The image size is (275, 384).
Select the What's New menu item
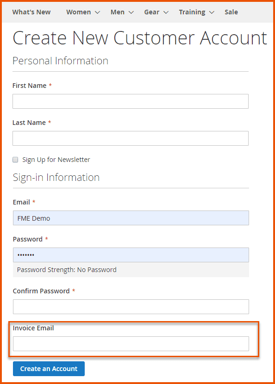pyautogui.click(x=31, y=12)
